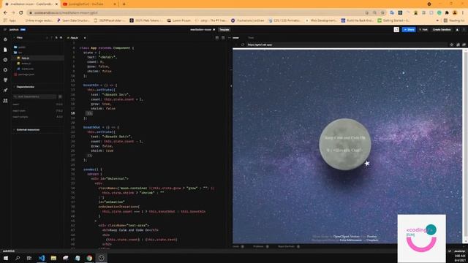Click the Template badge button
Image resolution: width=468 pixels, height=263 pixels.
224,29
